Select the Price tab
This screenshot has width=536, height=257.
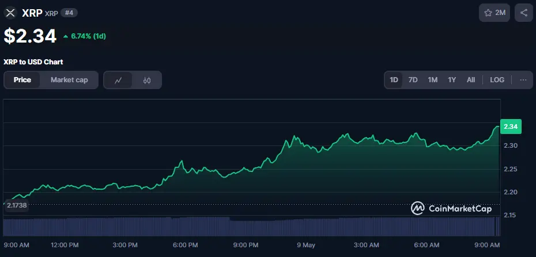pos(22,80)
